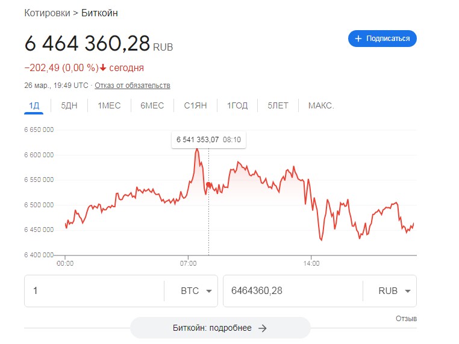The image size is (459, 344).
Task: Select the С1ЯН year-to-date tab
Action: [195, 105]
